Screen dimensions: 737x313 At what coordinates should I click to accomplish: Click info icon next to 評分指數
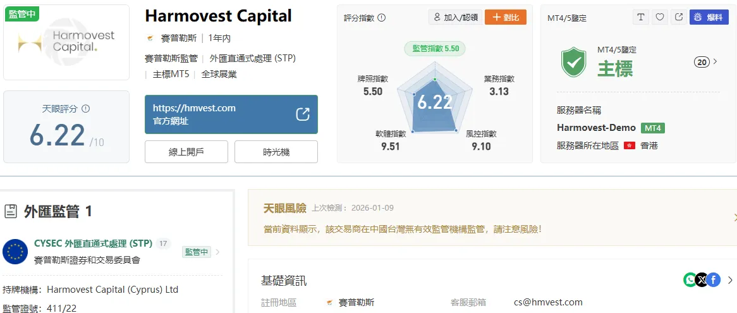(x=382, y=18)
